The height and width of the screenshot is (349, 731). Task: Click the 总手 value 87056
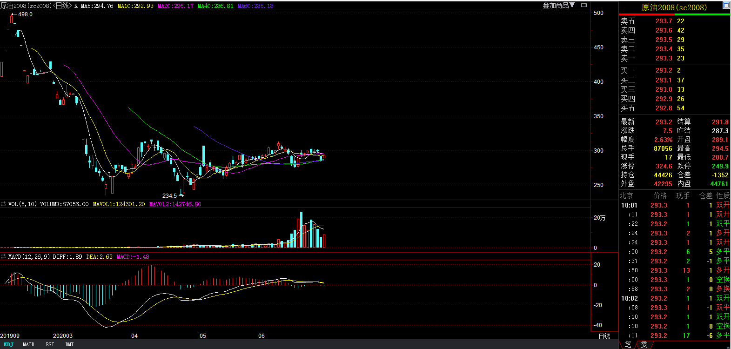(x=663, y=148)
